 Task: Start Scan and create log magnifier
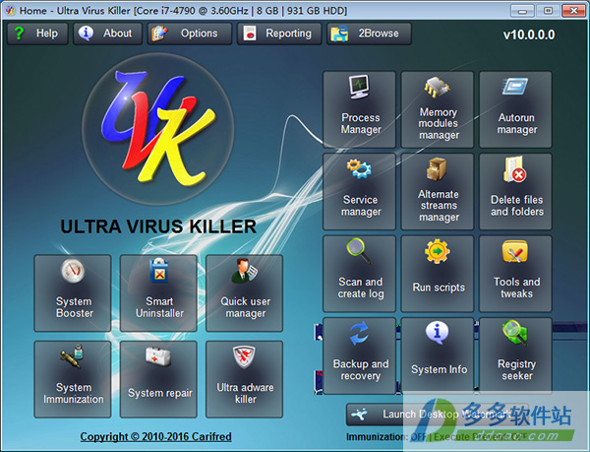pos(359,251)
